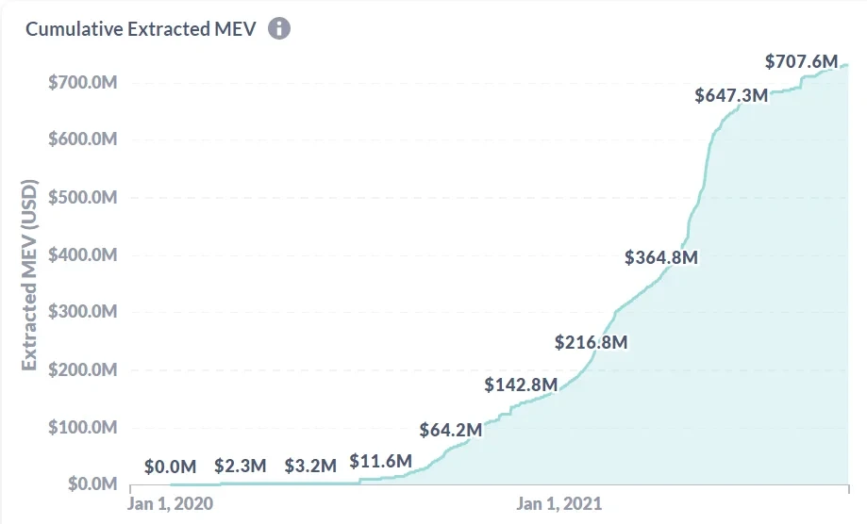Screen dimensions: 867x524
Task: Click the Jan 1, 2020 axis label
Action: coord(171,503)
